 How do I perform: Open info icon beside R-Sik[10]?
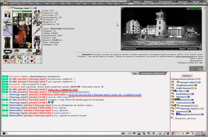click(x=188, y=91)
